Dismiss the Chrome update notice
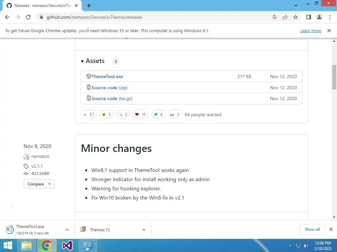The image size is (337, 252). click(x=329, y=31)
